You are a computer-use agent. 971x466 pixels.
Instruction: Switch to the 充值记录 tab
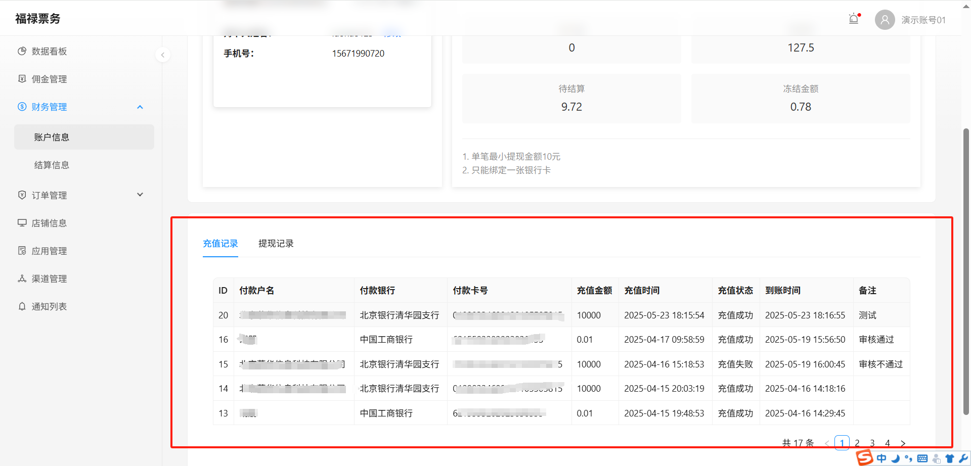click(x=220, y=244)
